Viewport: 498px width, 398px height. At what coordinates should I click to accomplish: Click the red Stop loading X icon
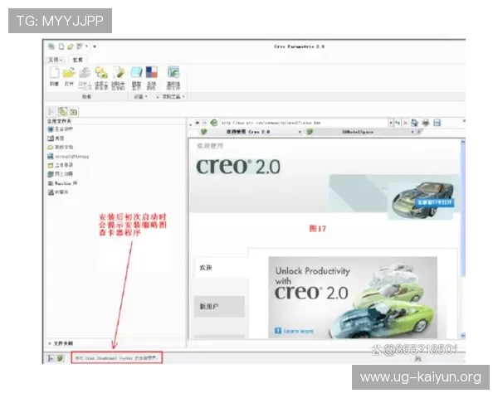(405, 123)
